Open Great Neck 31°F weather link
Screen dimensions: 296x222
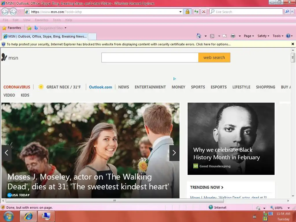coord(63,87)
